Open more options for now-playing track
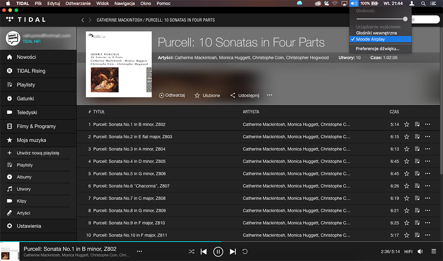 tap(139, 251)
